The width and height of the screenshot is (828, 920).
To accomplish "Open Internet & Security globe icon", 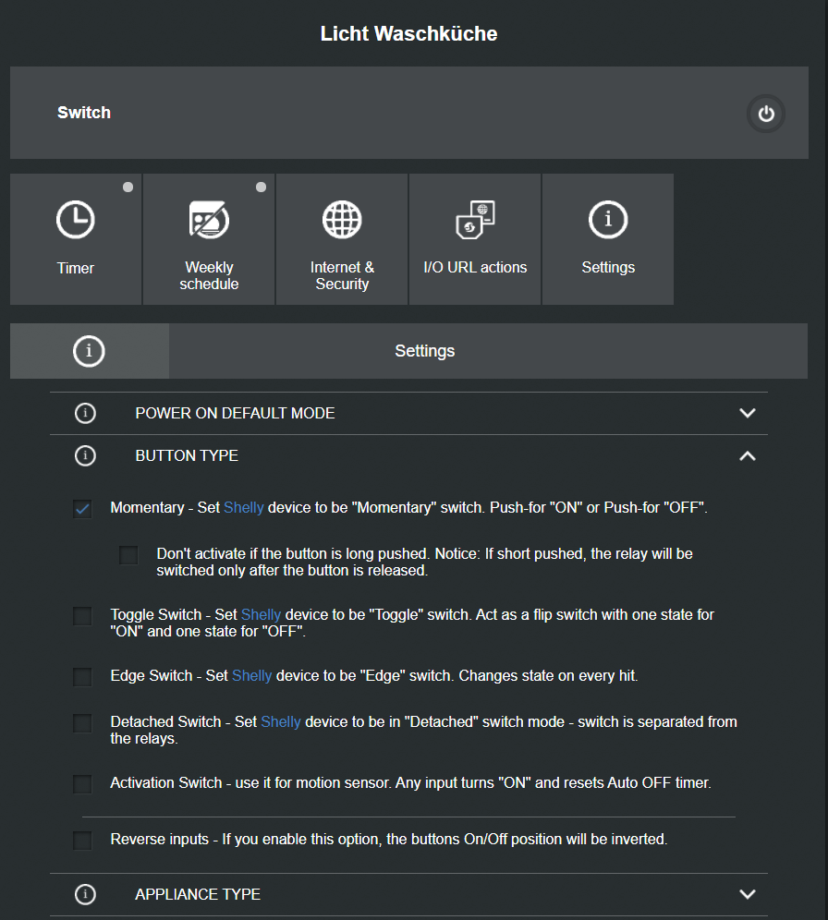I will [x=342, y=220].
